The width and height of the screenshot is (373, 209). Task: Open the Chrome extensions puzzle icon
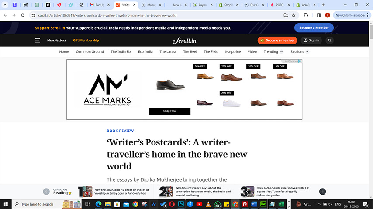pyautogui.click(x=306, y=15)
